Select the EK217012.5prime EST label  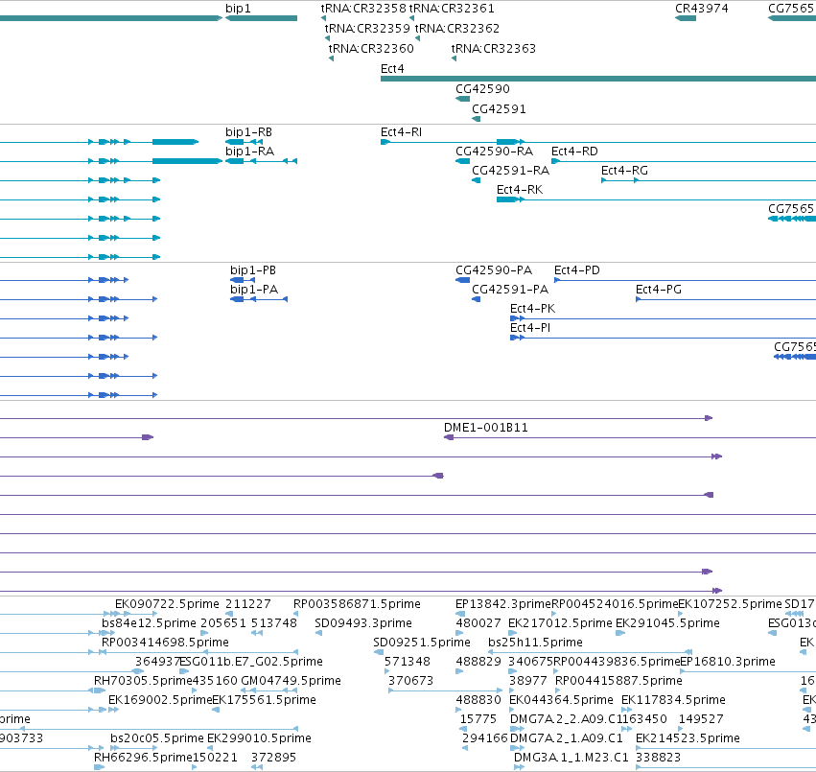[x=560, y=623]
